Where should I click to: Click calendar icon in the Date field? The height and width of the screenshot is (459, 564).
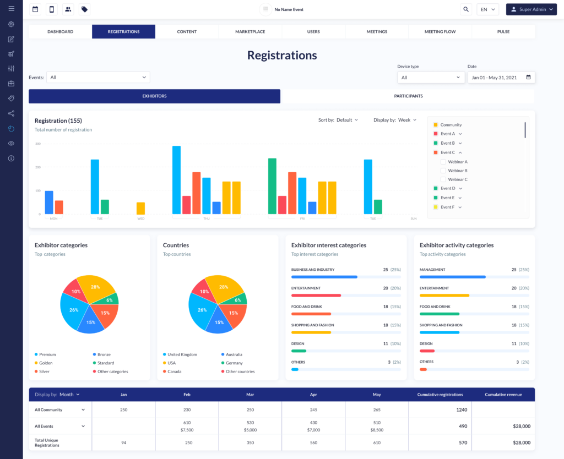528,77
